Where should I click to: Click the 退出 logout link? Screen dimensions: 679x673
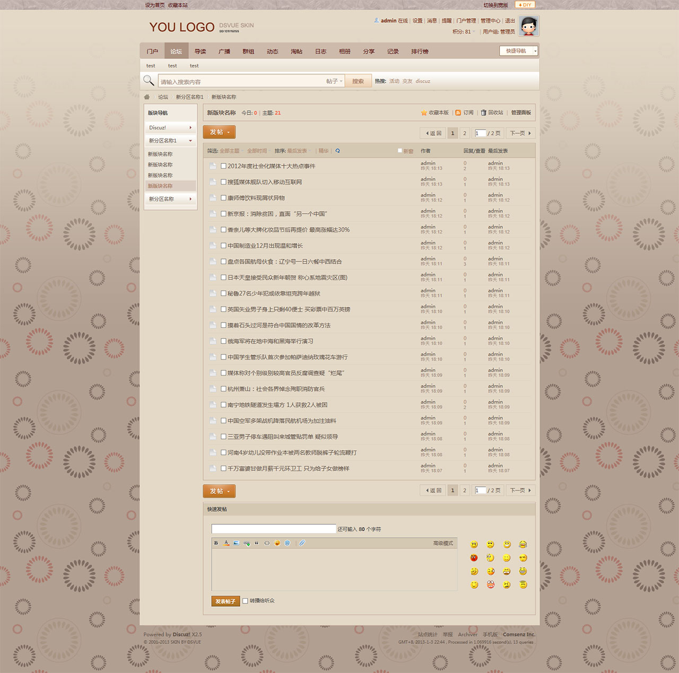(510, 21)
